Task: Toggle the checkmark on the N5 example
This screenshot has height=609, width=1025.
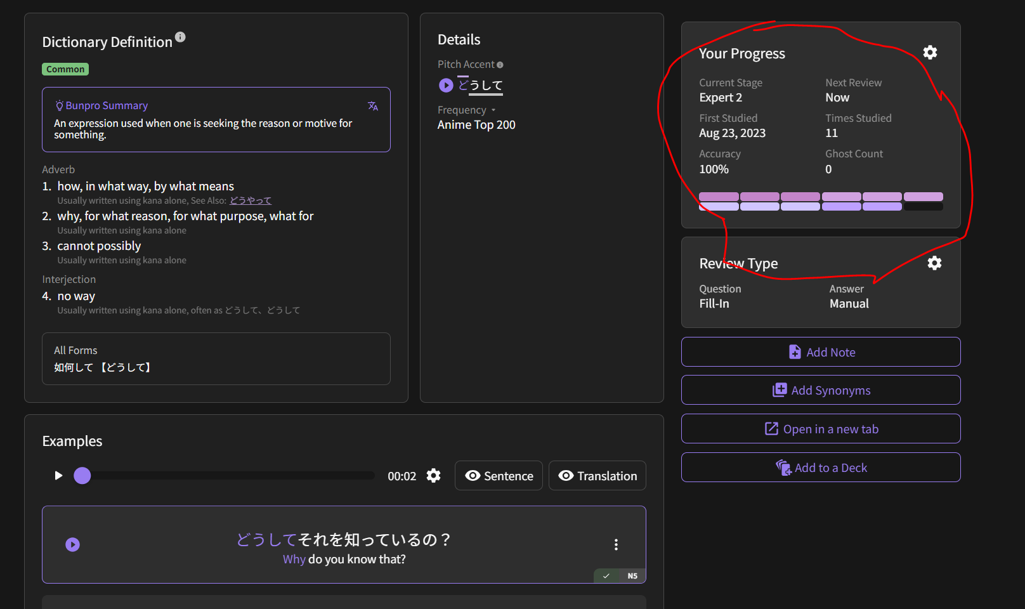Action: coord(606,576)
